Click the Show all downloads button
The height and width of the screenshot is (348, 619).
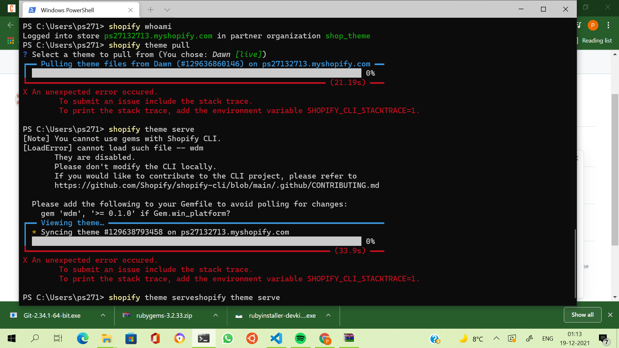pyautogui.click(x=582, y=315)
